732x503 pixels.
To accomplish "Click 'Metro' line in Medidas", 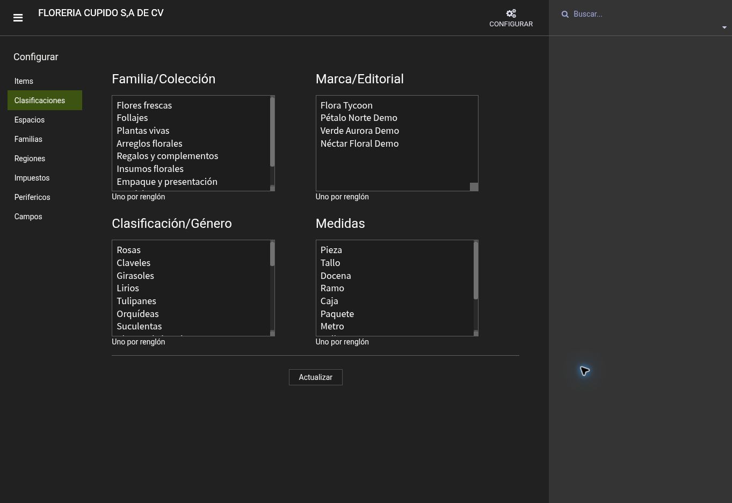I will pos(332,326).
